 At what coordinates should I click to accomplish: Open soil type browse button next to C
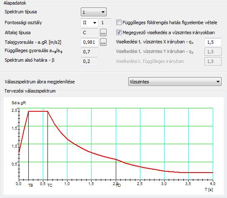(103, 33)
